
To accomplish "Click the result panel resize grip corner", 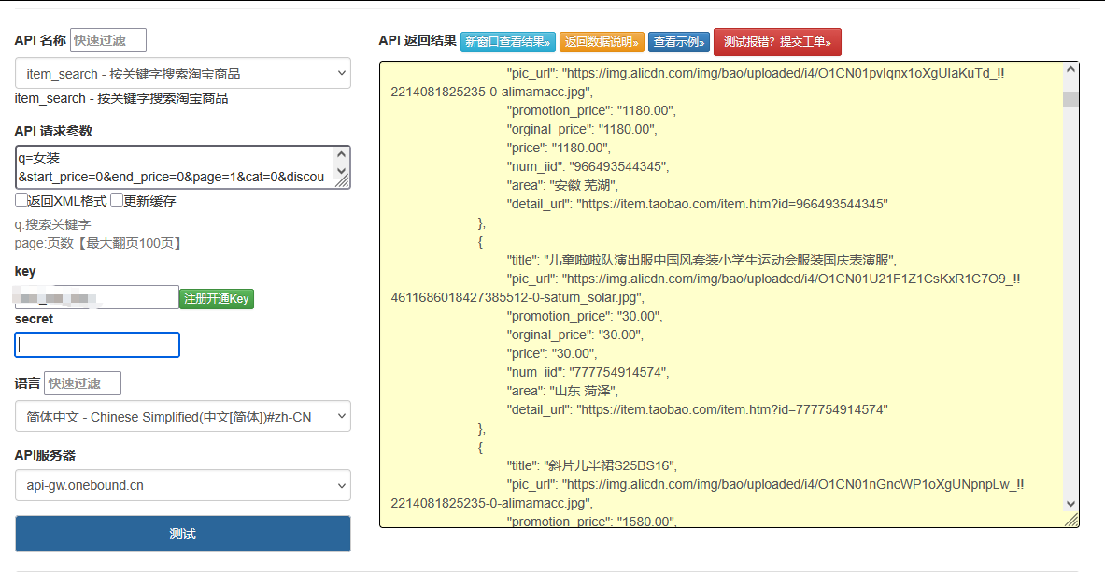I will pos(1070,520).
